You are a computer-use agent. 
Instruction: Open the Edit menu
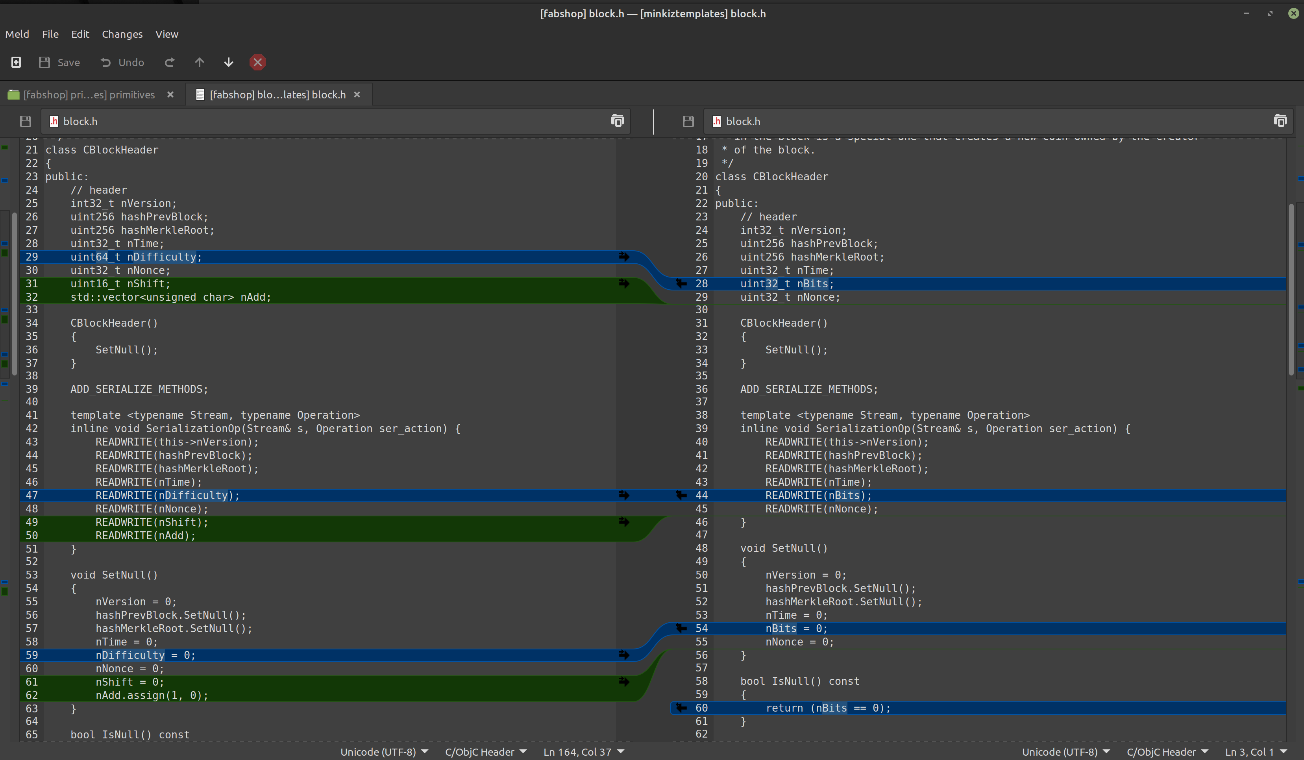tap(80, 34)
